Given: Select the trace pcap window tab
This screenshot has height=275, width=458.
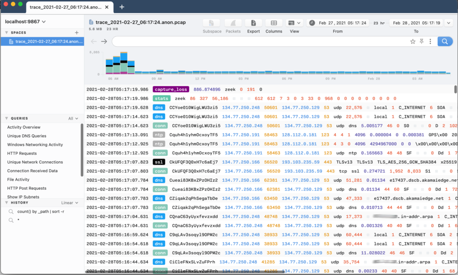Looking at the screenshot, I should (68, 7).
